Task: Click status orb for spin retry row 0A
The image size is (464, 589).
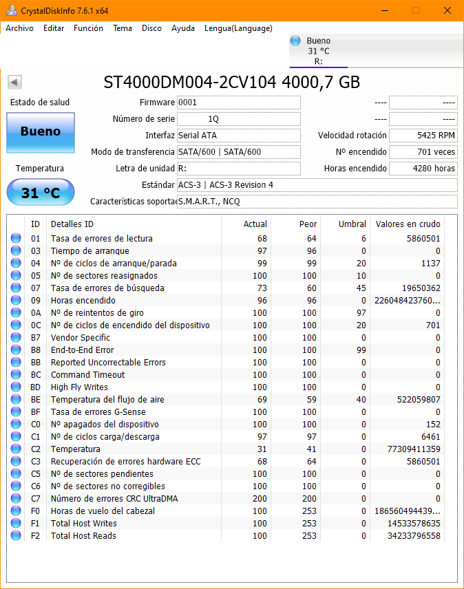Action: pyautogui.click(x=16, y=312)
